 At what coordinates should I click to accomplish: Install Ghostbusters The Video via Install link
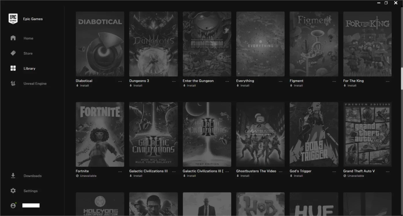point(245,176)
